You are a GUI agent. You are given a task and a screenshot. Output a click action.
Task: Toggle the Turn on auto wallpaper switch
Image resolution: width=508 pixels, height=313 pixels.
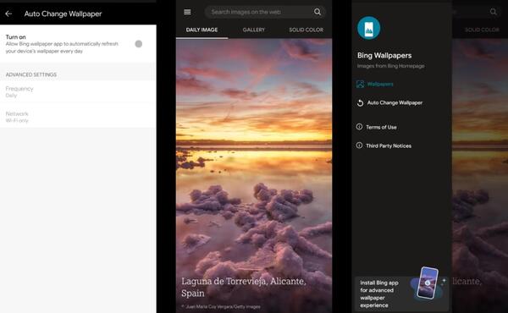pyautogui.click(x=138, y=44)
